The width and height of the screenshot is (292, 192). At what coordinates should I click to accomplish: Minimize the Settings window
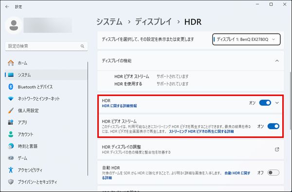(x=257, y=4)
